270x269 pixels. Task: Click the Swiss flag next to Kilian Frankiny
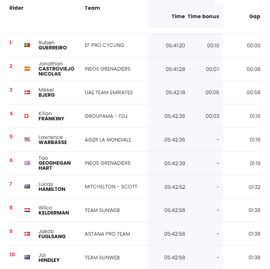pos(26,116)
